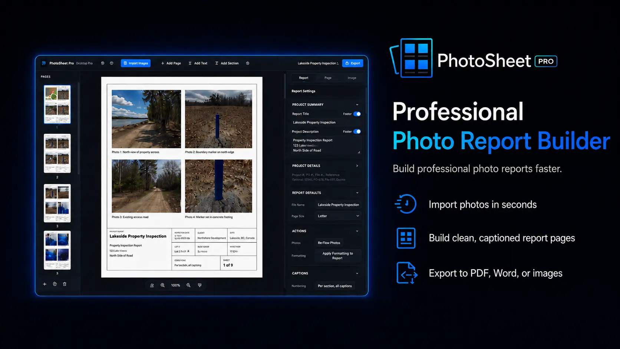The width and height of the screenshot is (620, 349).
Task: Click Add Text in the toolbar
Action: [198, 63]
